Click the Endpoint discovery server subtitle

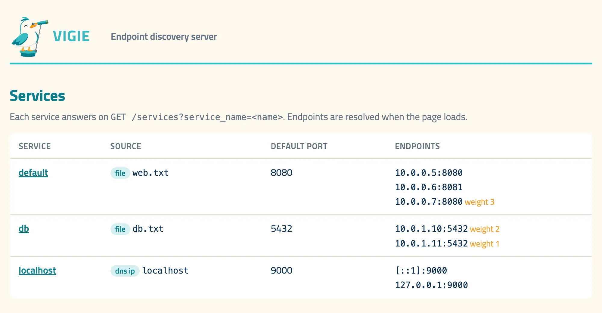coord(164,37)
